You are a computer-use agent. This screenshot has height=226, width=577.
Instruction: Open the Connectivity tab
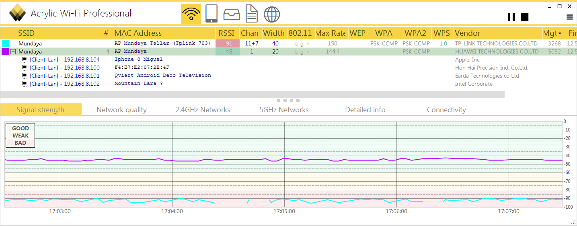[x=446, y=110]
